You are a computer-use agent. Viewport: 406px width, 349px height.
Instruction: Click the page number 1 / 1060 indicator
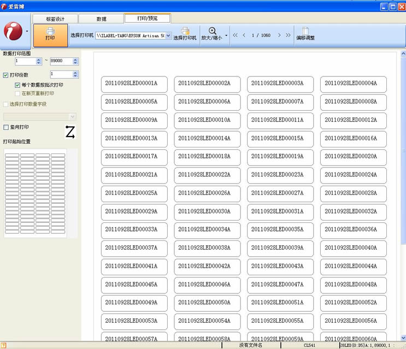click(x=261, y=35)
